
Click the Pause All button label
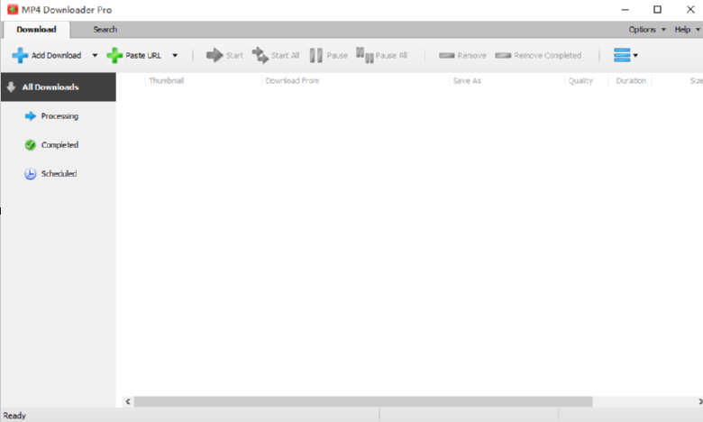[391, 55]
